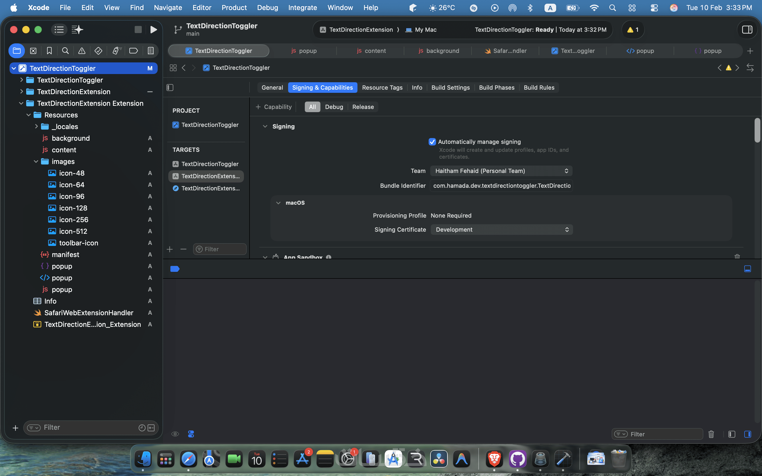Switch to the Build Settings tab
This screenshot has height=476, width=762.
[x=450, y=88]
